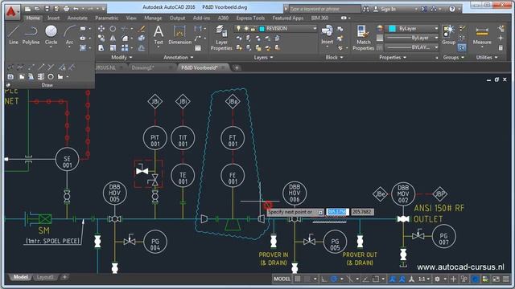Open the ByLayer lineweight dropdown

tap(436, 38)
